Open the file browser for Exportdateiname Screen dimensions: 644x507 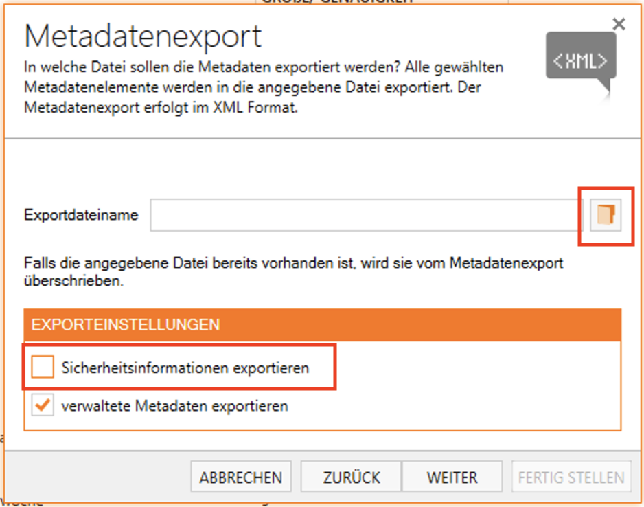[606, 215]
